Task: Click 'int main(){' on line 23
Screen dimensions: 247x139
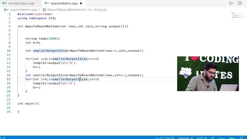Action: tap(28, 103)
